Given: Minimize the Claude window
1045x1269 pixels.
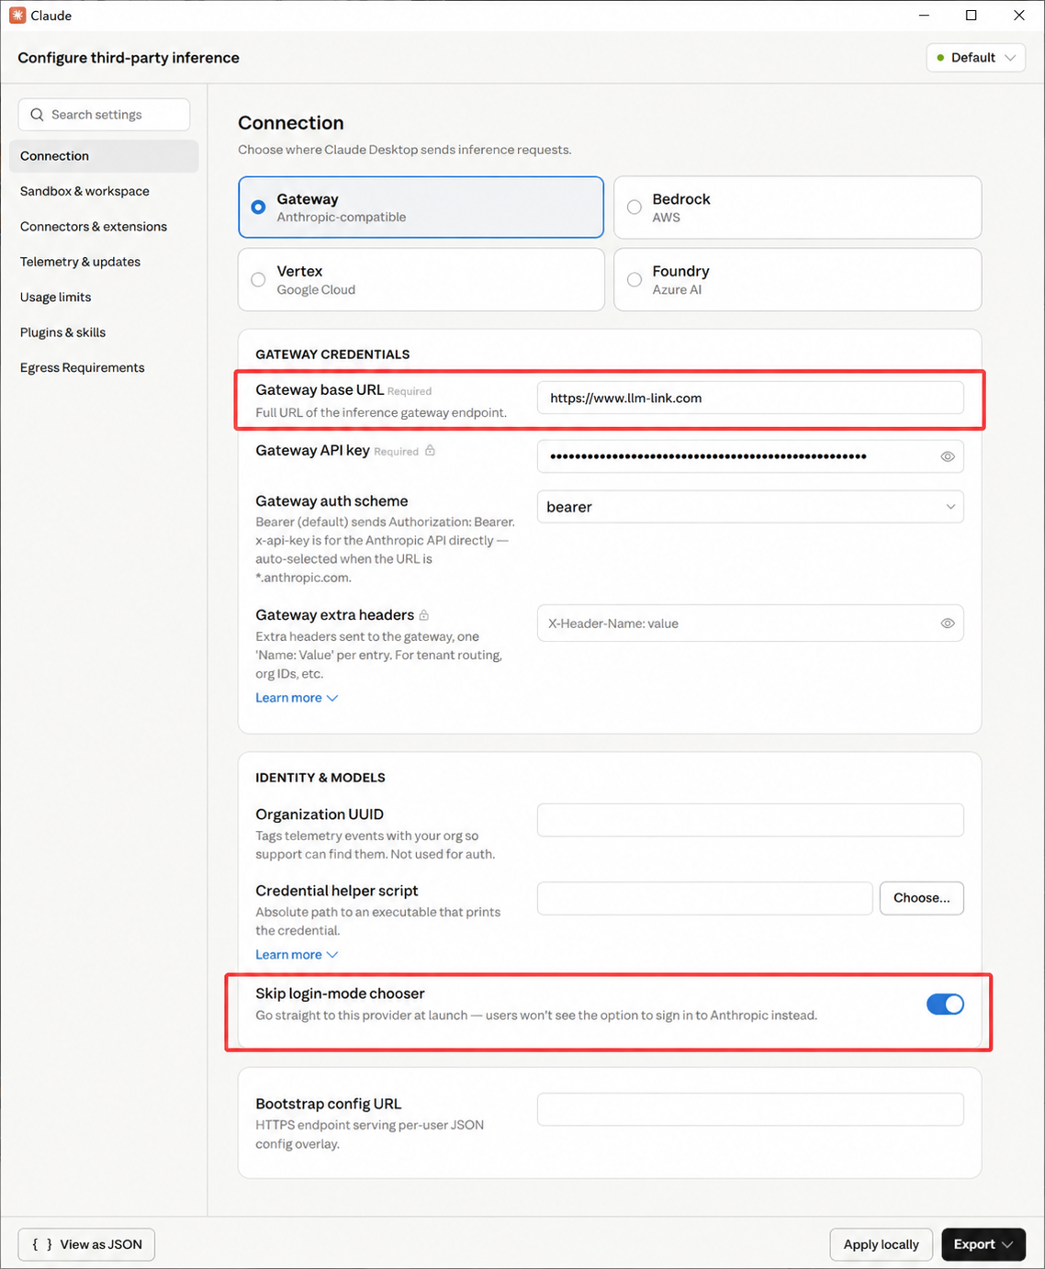Looking at the screenshot, I should (924, 16).
